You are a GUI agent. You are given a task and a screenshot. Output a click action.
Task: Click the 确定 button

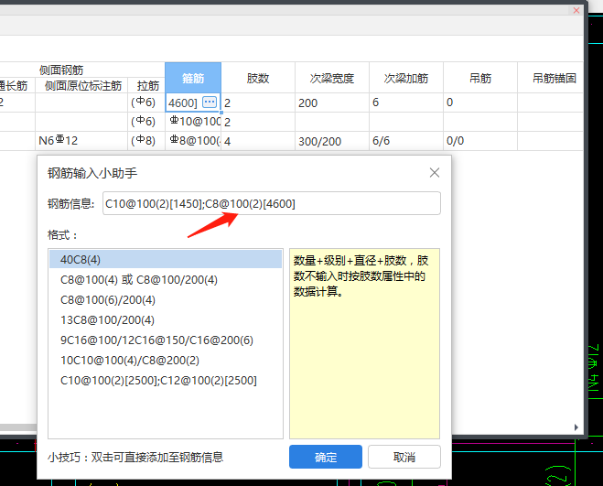pos(326,457)
